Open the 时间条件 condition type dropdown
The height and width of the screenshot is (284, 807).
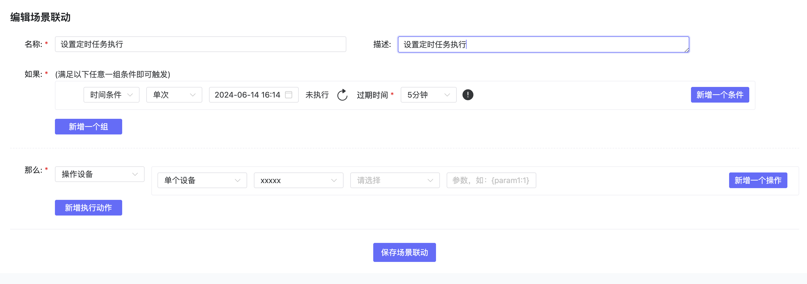(x=111, y=95)
